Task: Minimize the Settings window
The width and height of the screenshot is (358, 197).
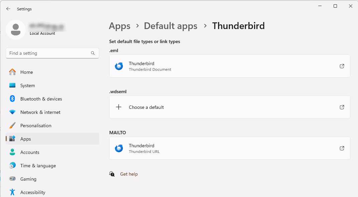Action: click(320, 6)
